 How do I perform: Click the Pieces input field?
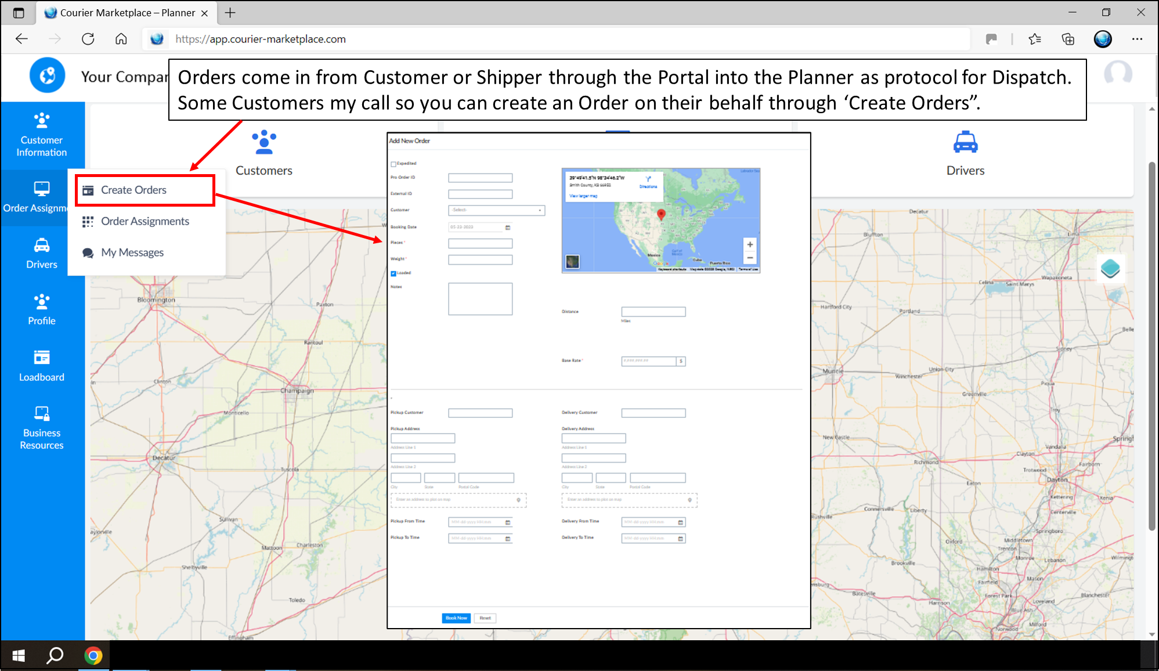pyautogui.click(x=480, y=243)
